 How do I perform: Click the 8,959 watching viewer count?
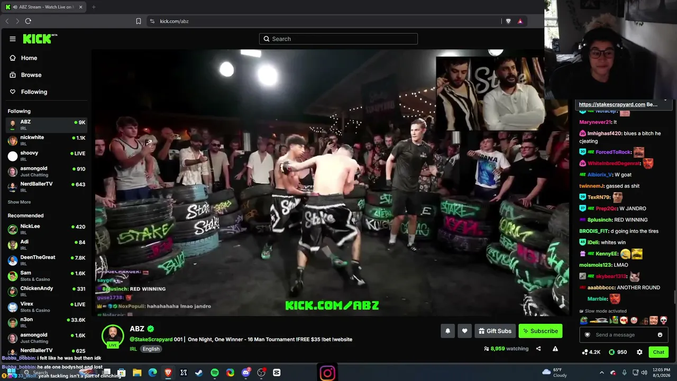coord(506,349)
